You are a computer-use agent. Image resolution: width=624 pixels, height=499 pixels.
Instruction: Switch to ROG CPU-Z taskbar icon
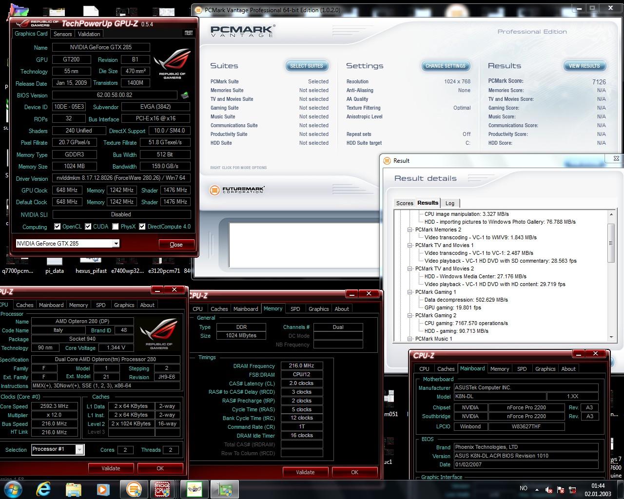click(x=163, y=489)
